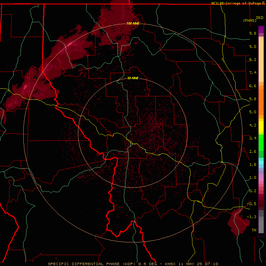Click the 1.0 scale value
Viewport: 266px width, 266px height.
click(253, 178)
